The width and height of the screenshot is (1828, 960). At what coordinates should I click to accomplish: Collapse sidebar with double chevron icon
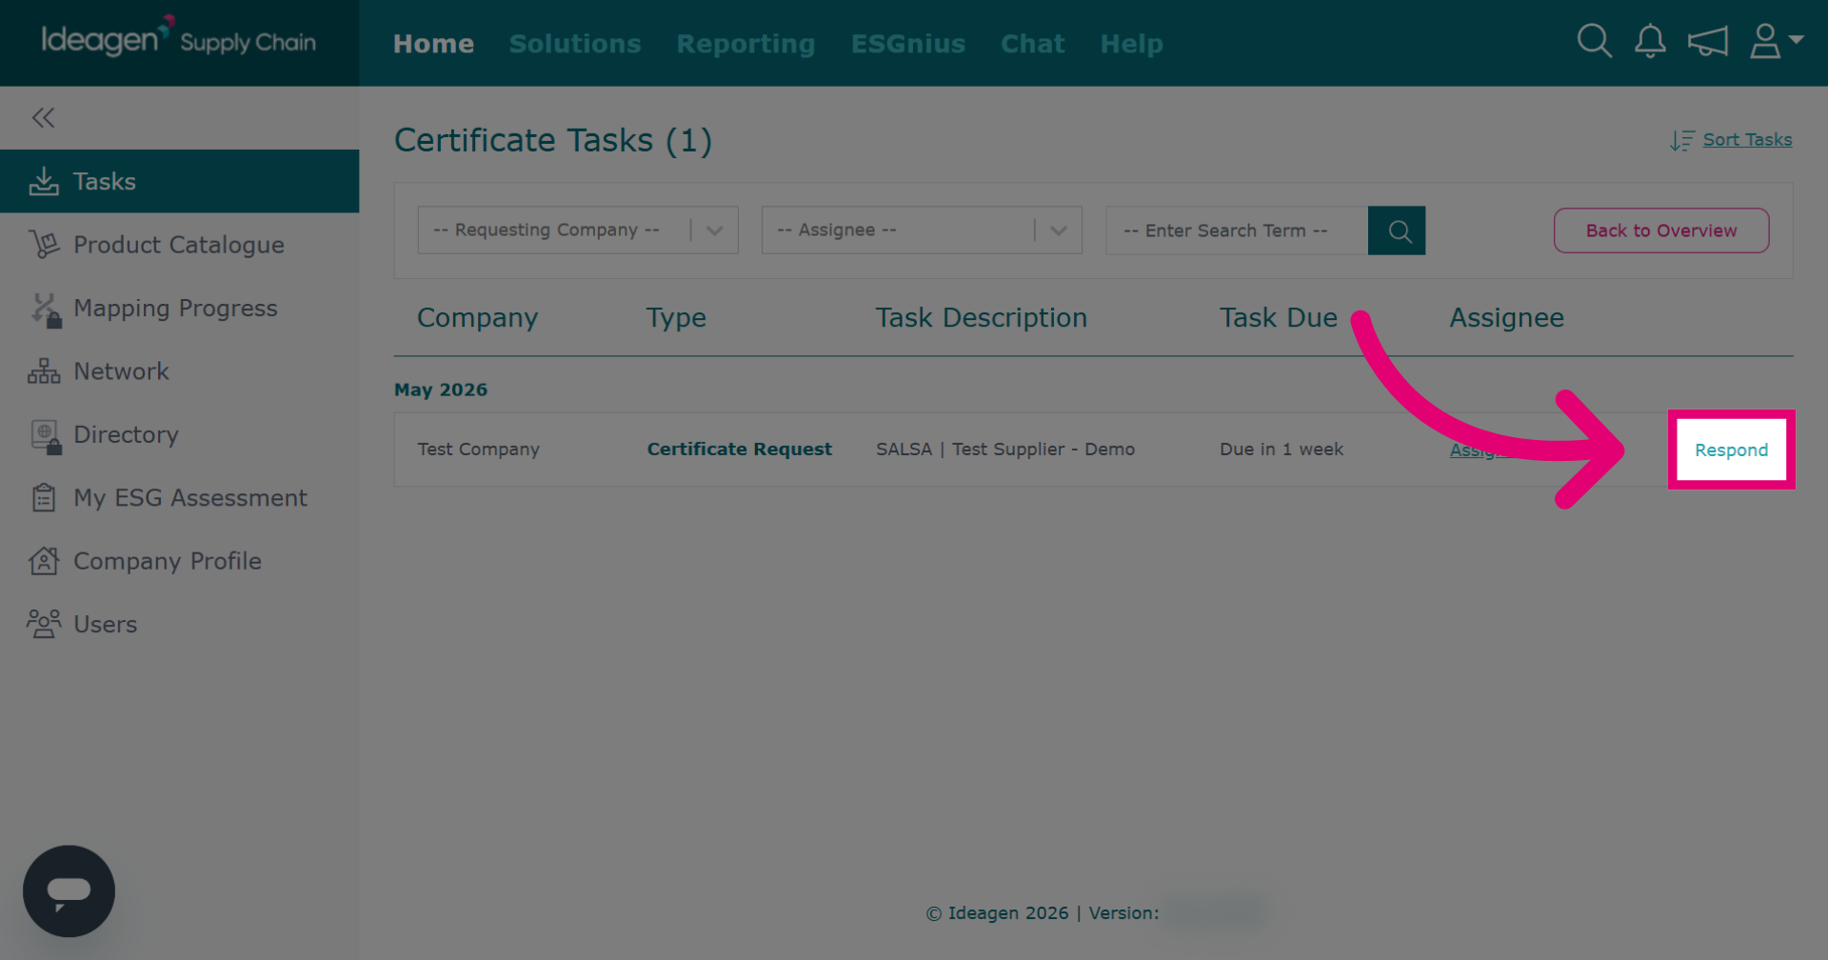pos(43,117)
